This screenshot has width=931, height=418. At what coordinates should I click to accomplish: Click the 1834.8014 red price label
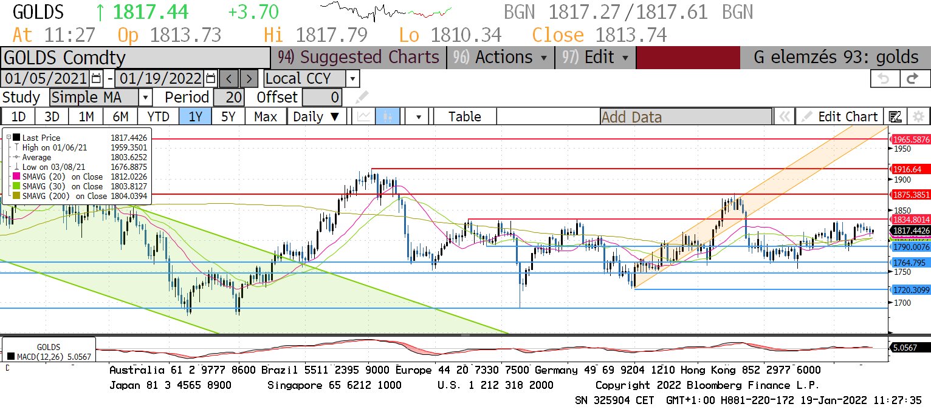[910, 219]
